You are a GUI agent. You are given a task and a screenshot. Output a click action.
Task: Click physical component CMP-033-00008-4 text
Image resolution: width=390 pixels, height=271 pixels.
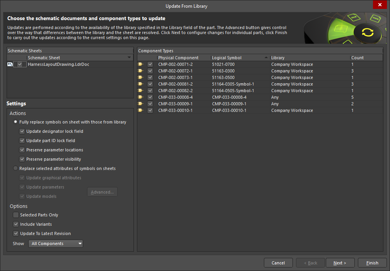pyautogui.click(x=175, y=97)
